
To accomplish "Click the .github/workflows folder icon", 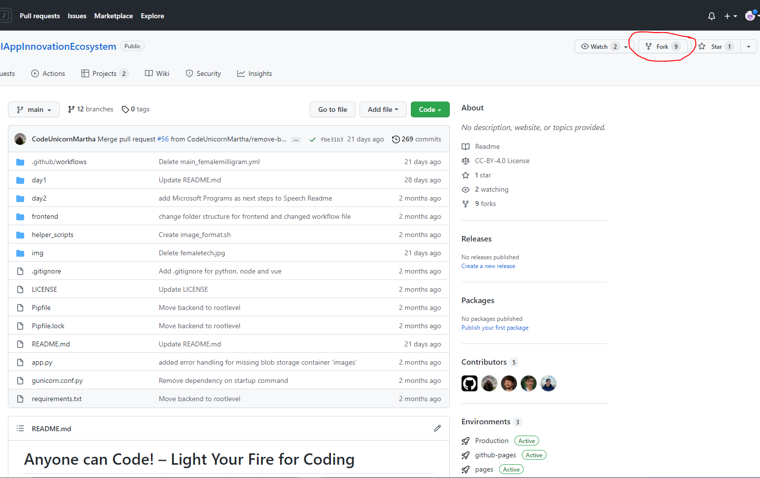I will [x=20, y=161].
